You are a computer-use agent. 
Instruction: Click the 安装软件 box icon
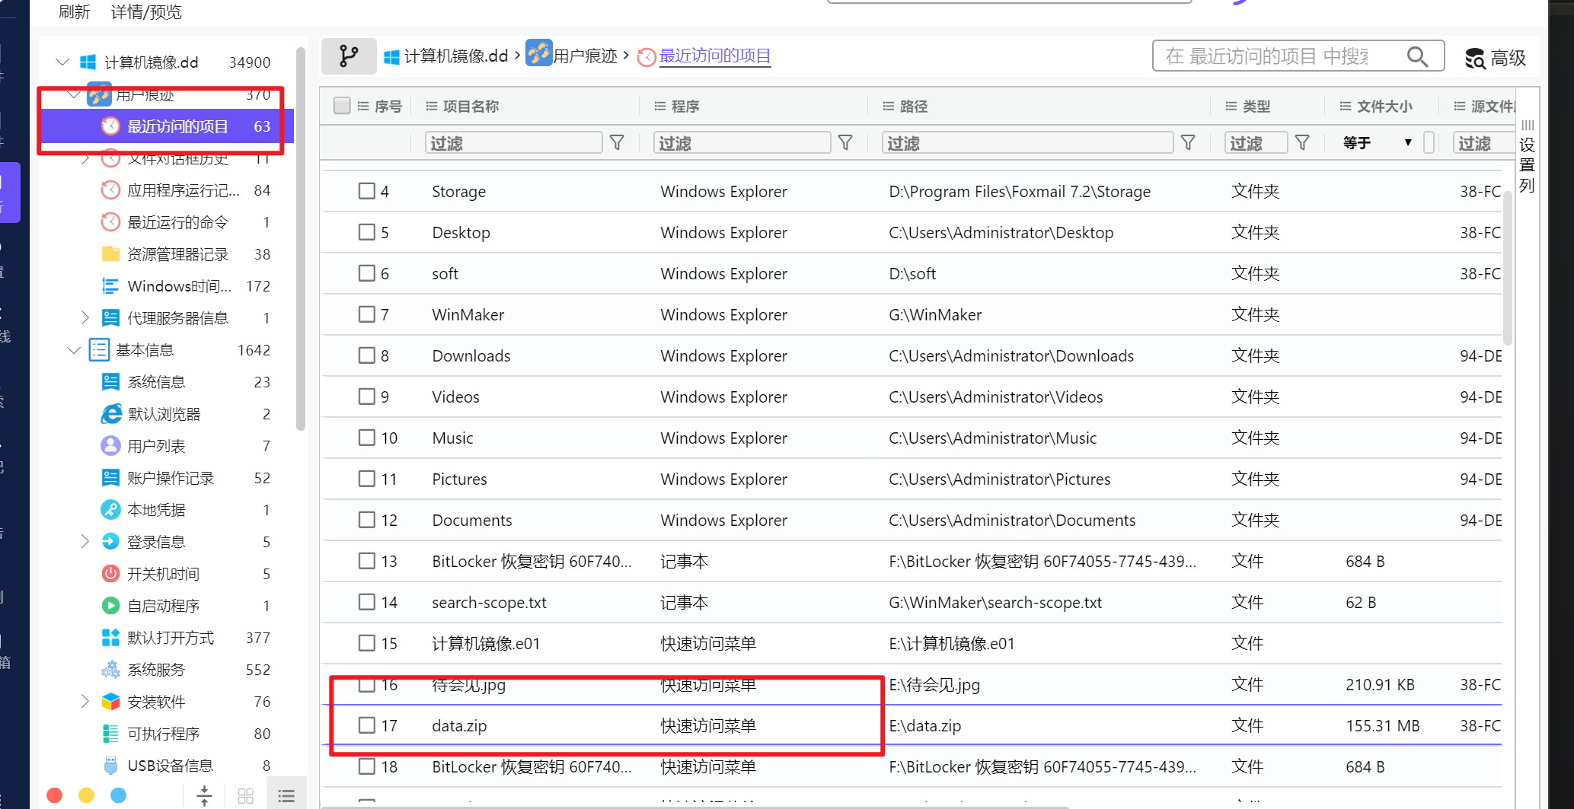click(x=110, y=702)
